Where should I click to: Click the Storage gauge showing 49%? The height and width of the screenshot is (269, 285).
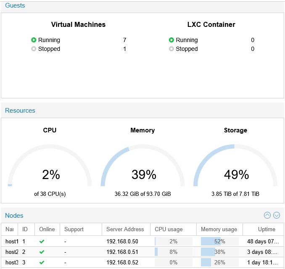[235, 168]
